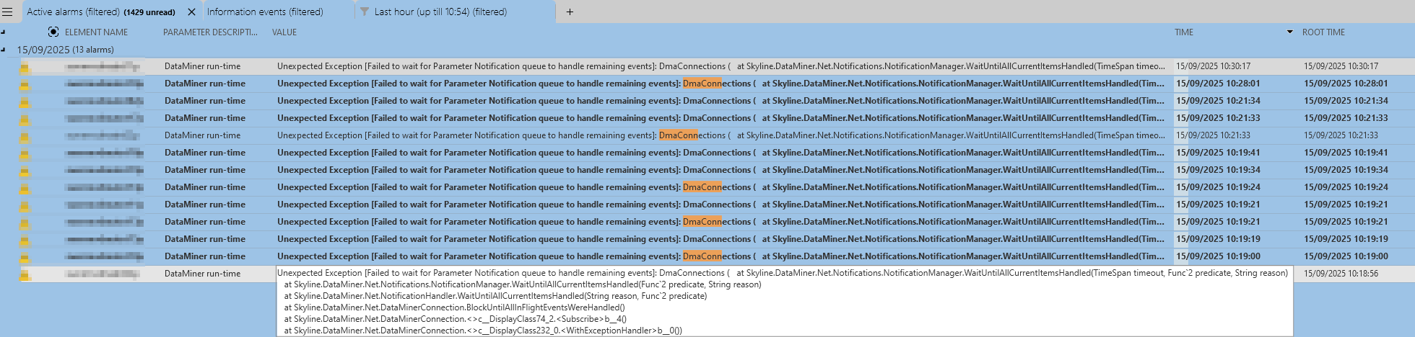
Task: Click DataMiner run-time in the 10:19:00 row
Action: (x=205, y=256)
